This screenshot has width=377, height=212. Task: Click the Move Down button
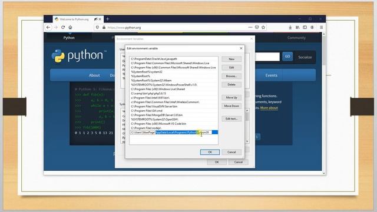tap(232, 106)
